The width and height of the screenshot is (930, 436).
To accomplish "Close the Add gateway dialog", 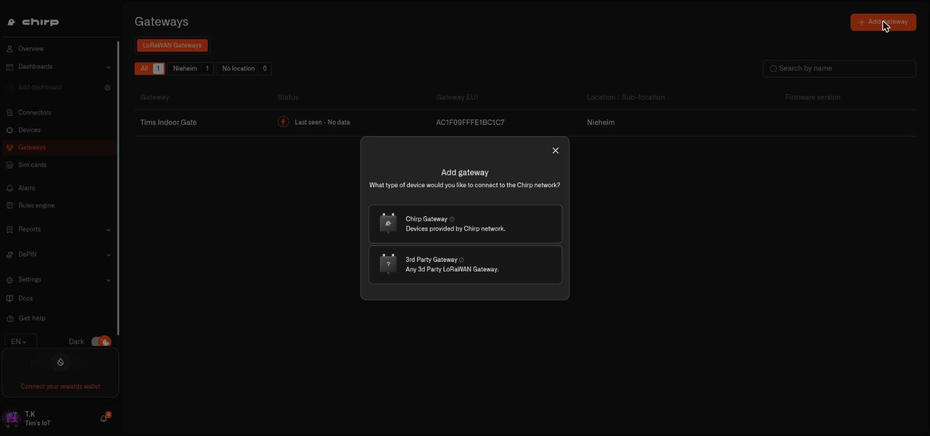I will click(x=555, y=150).
